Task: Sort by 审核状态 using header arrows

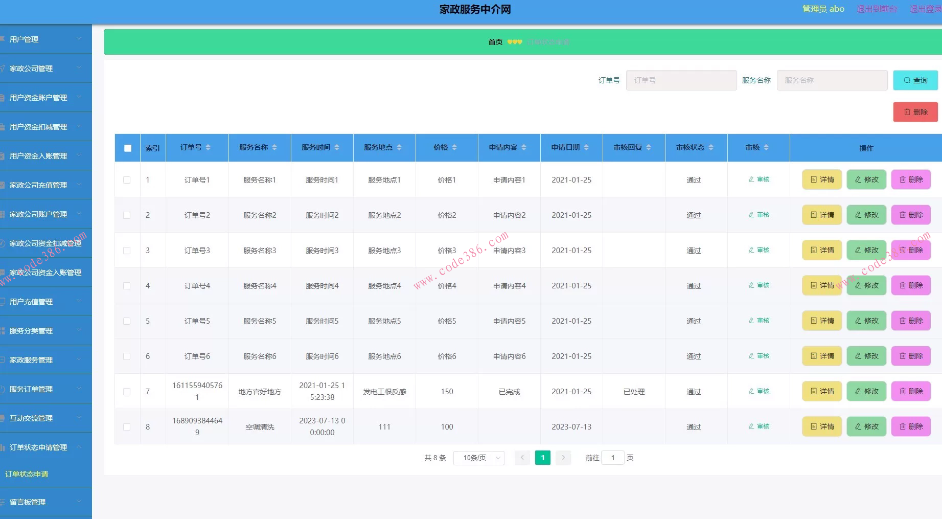Action: (x=711, y=148)
